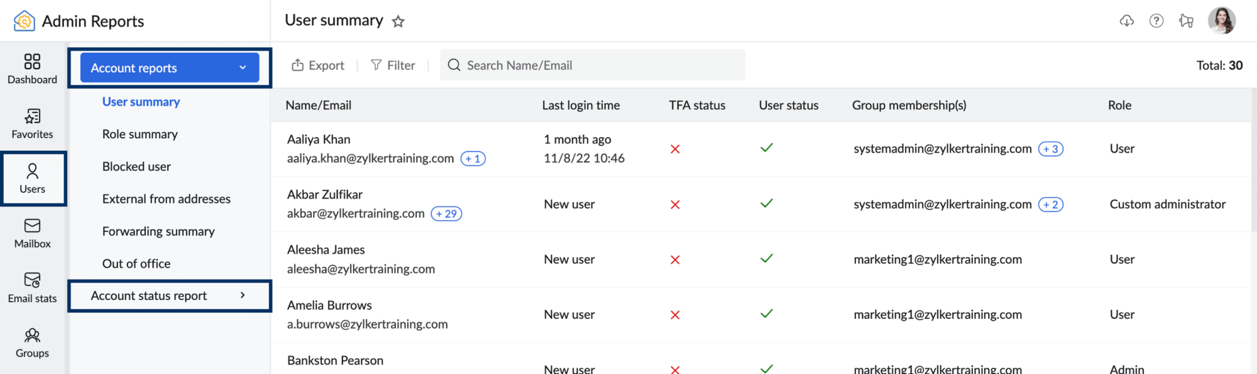Click Aaliya Khan's 11/8/22 10:46 login time
The height and width of the screenshot is (374, 1257).
(x=584, y=158)
